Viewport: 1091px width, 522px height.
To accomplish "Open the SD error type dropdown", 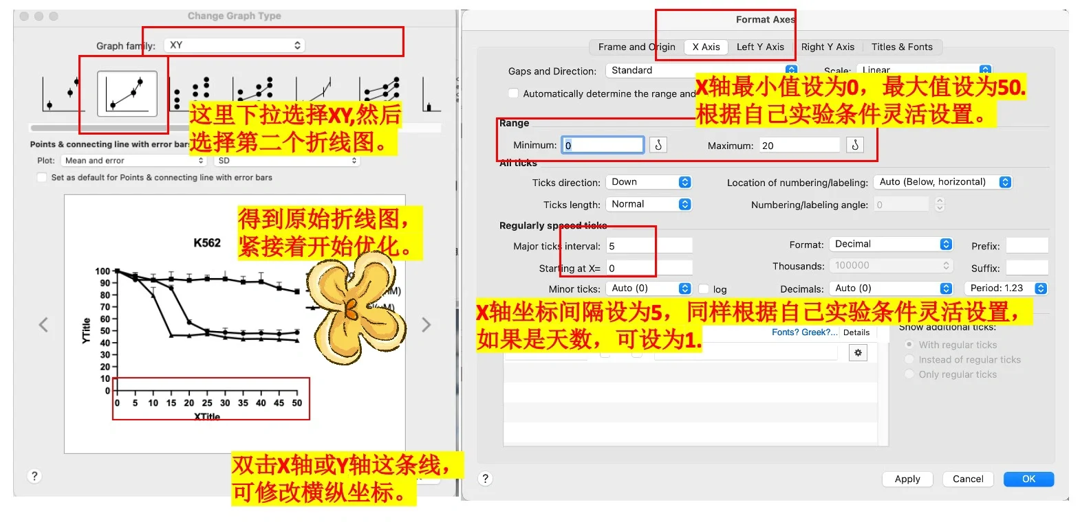I will point(287,161).
